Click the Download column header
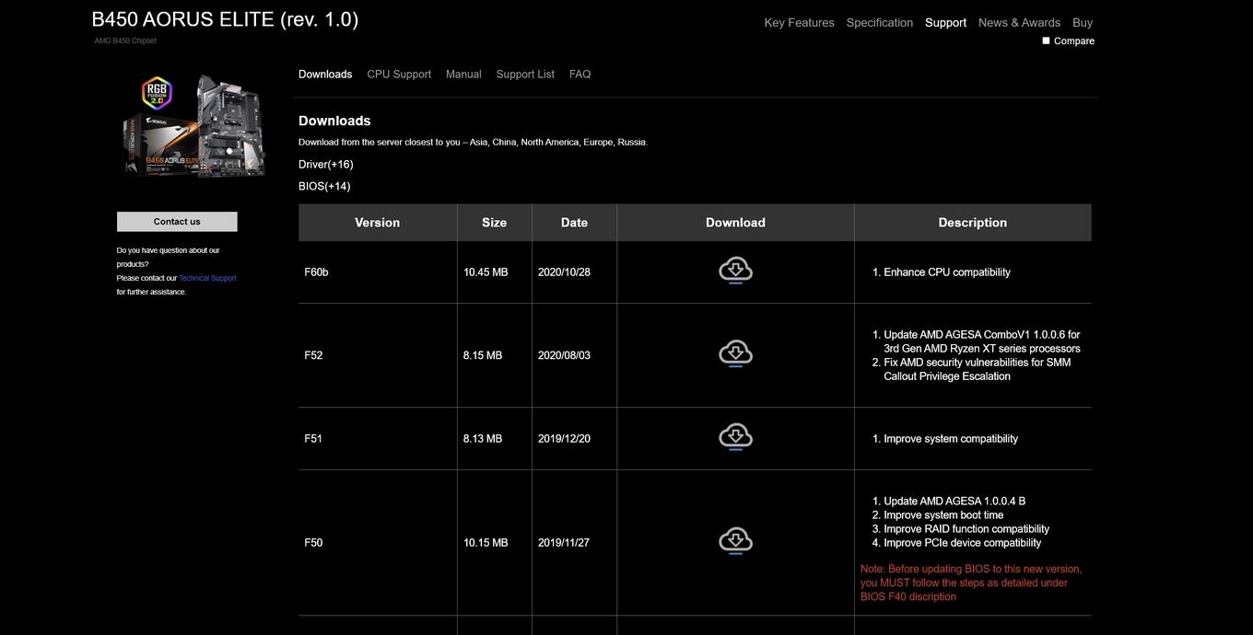1253x635 pixels. click(735, 223)
